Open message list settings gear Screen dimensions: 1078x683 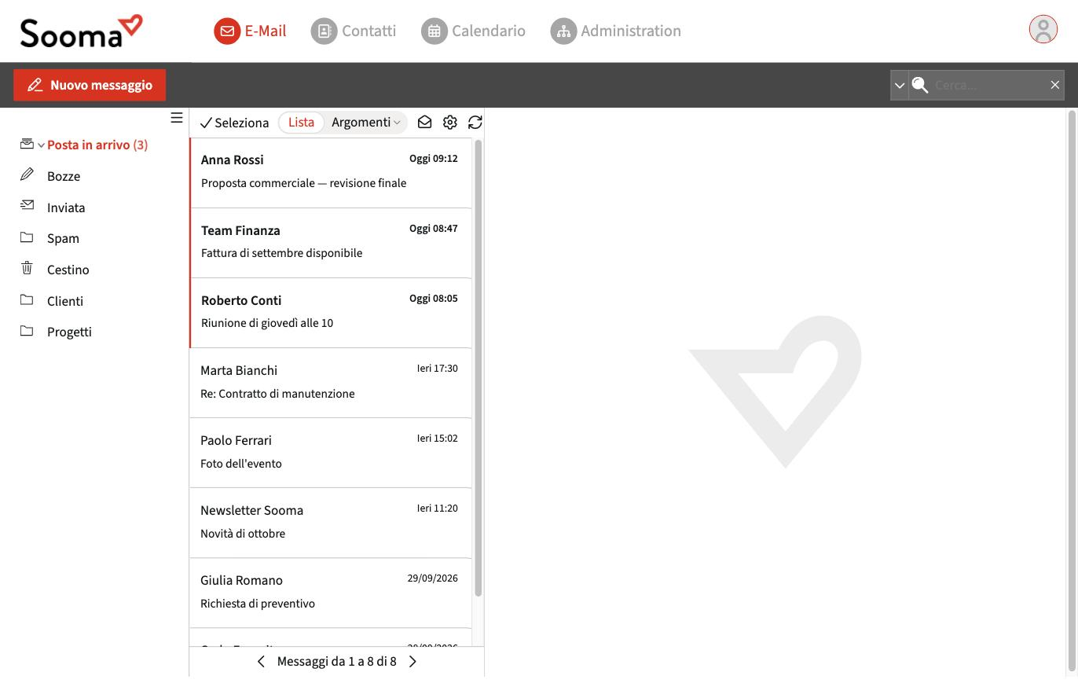coord(449,122)
